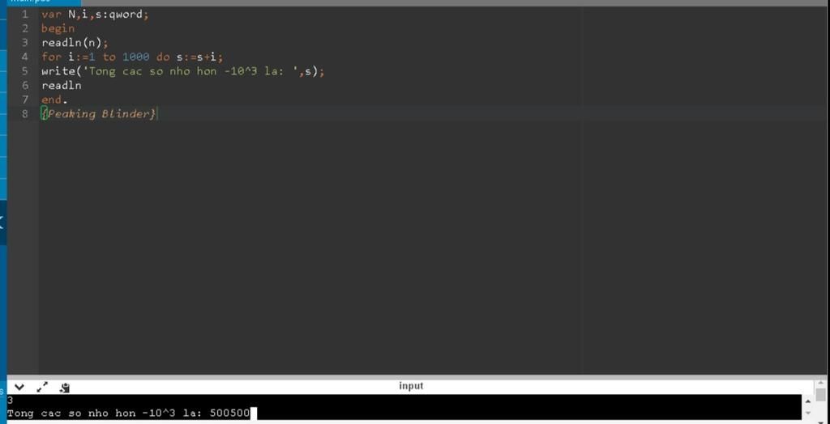Click the 'readln(n);' statement
Viewport: 830px width, 424px height.
click(x=75, y=43)
